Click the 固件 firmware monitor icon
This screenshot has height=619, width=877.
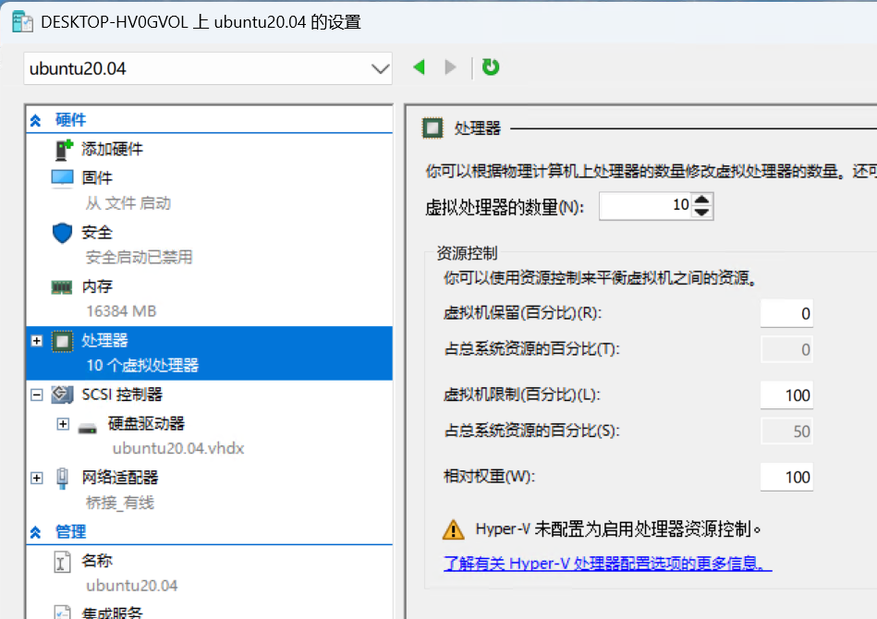[x=62, y=178]
